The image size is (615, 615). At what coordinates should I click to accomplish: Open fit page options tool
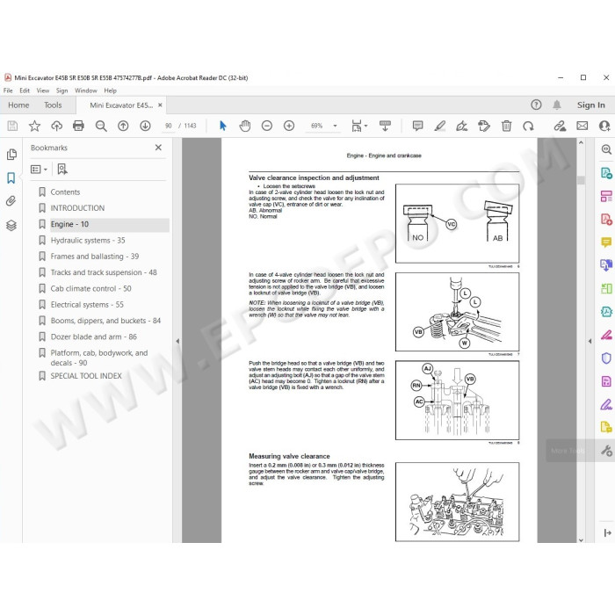(358, 126)
